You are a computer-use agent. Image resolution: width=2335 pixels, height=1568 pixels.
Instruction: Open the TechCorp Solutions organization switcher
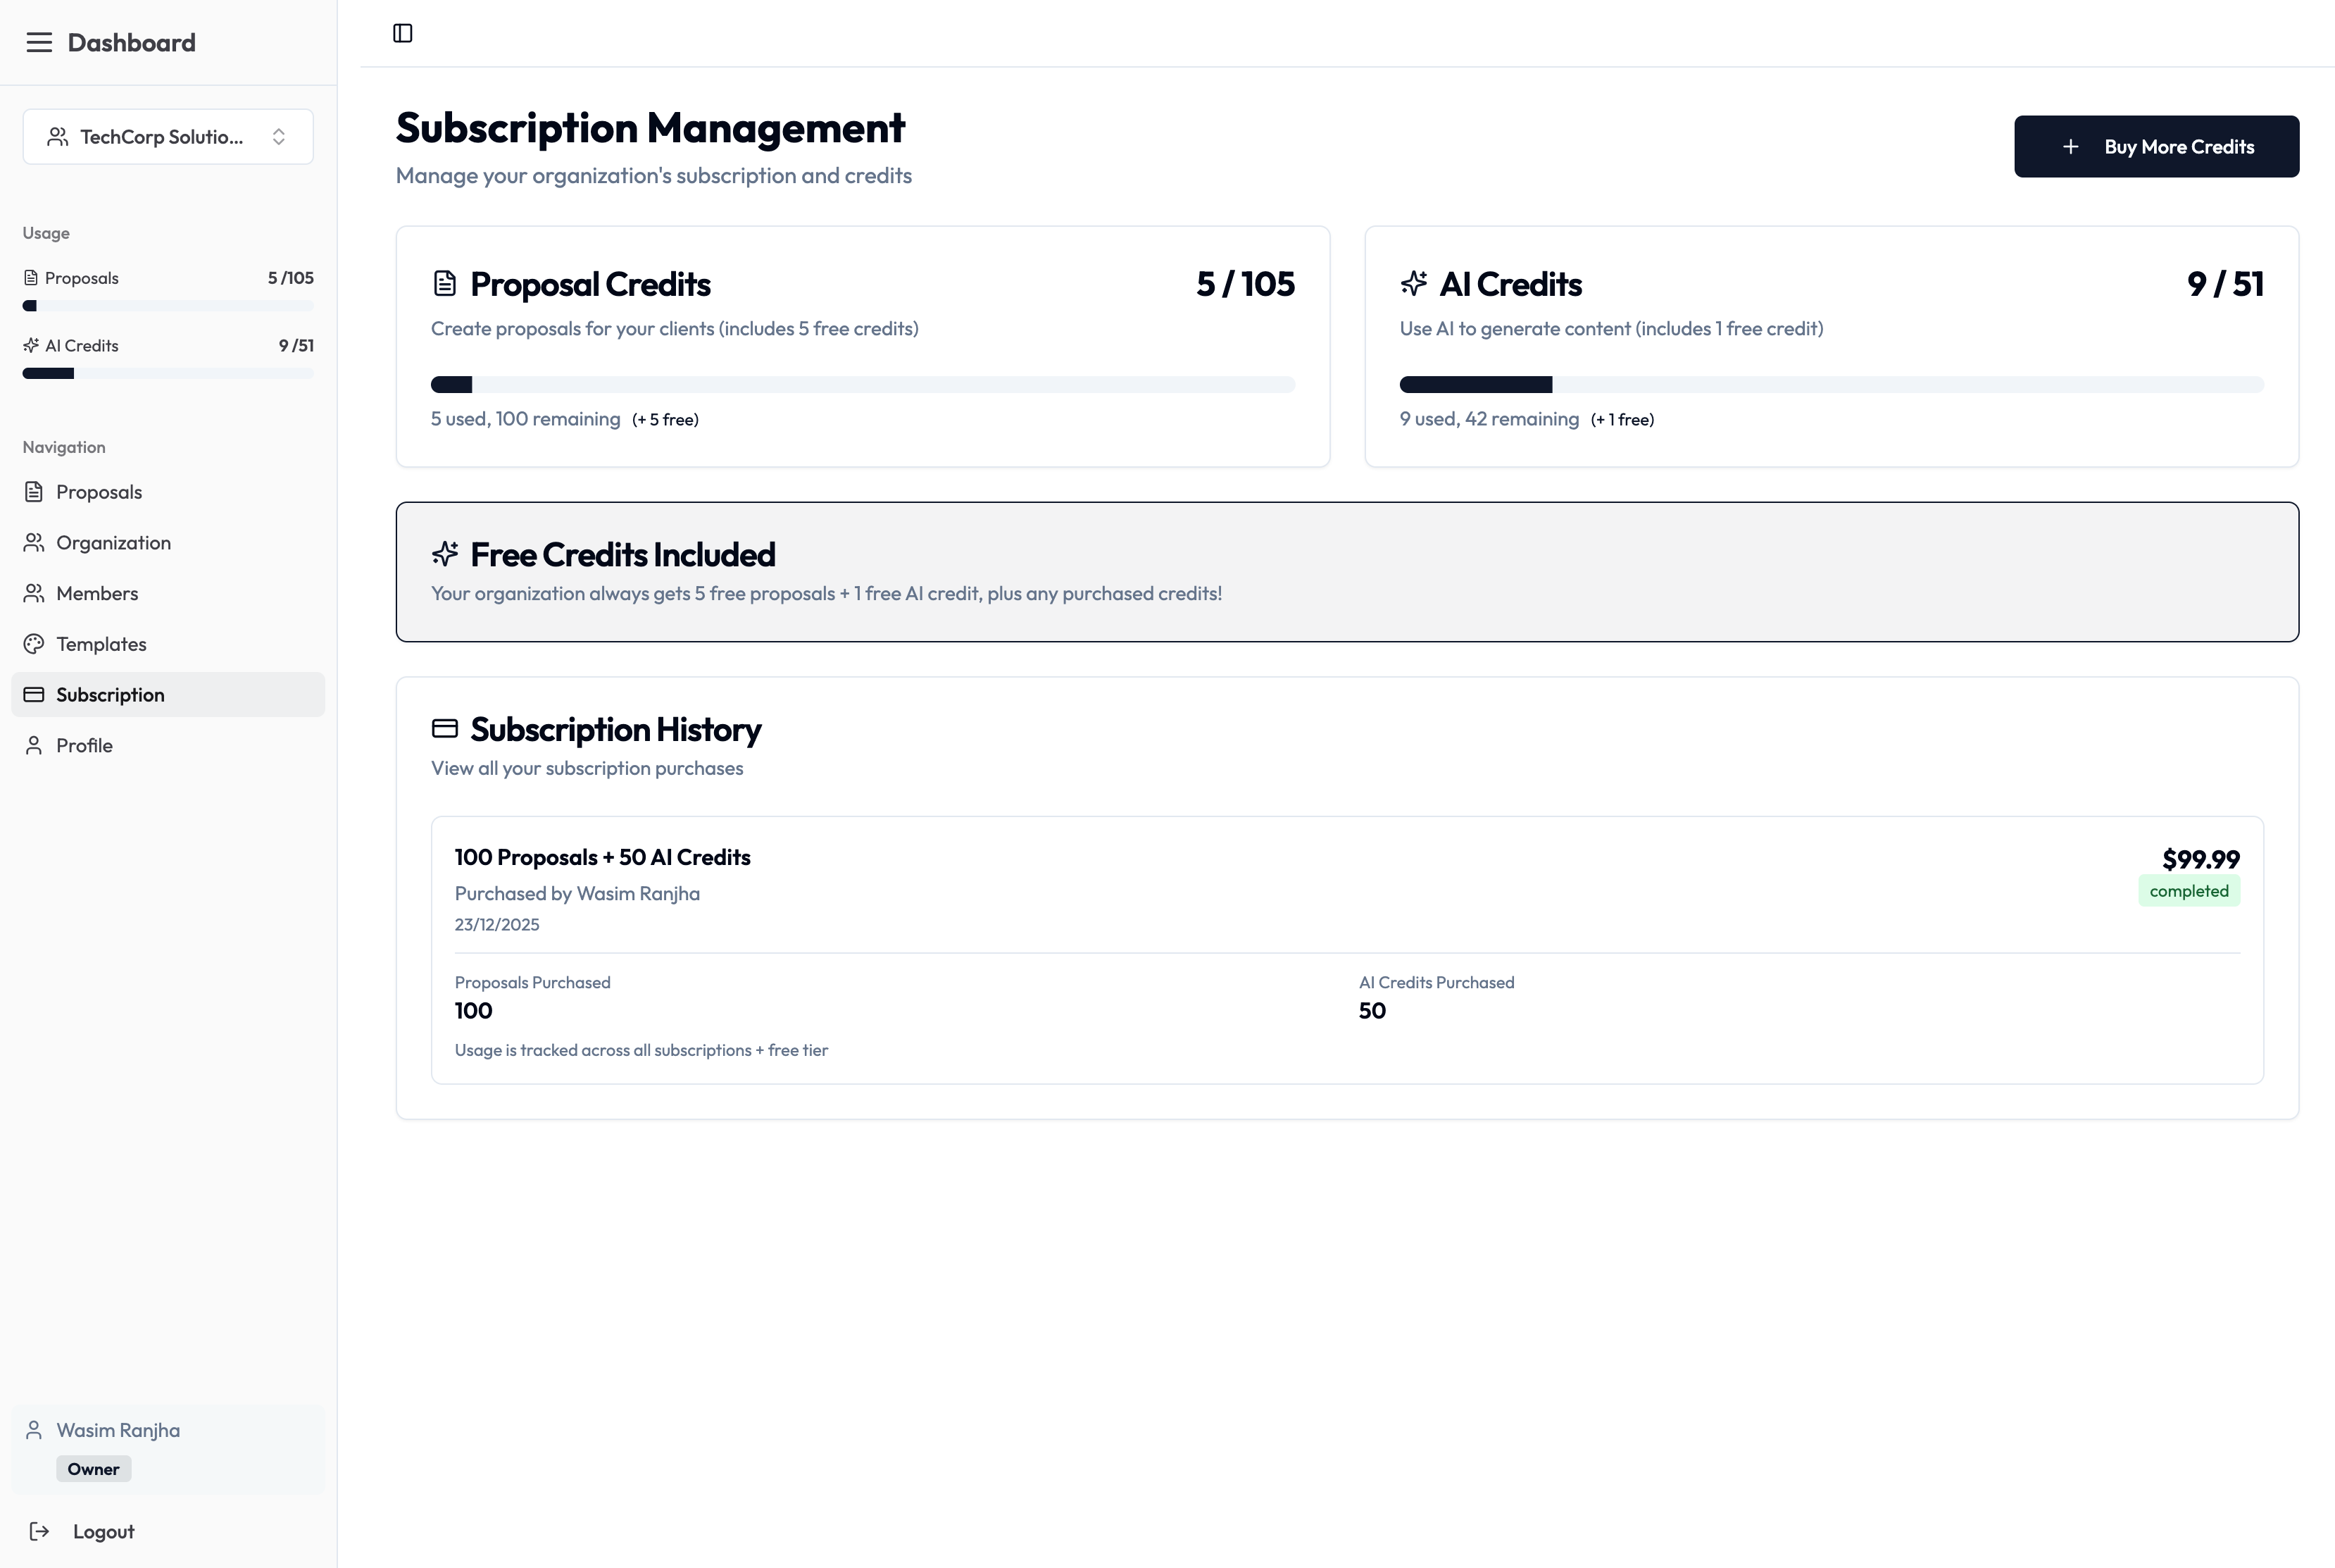click(160, 137)
